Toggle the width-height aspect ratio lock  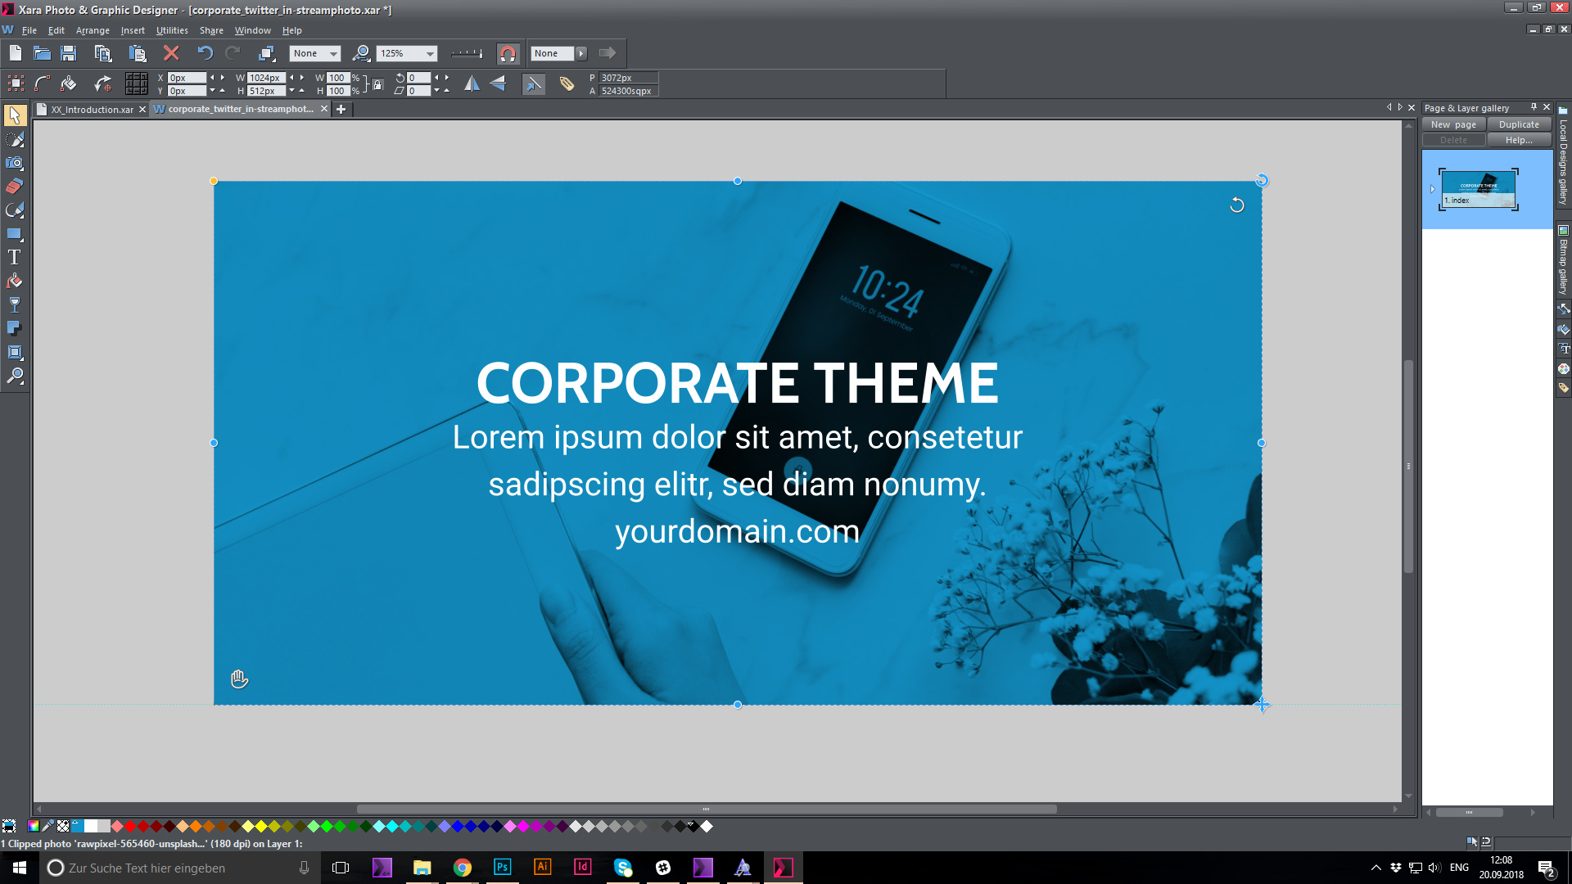click(x=377, y=84)
